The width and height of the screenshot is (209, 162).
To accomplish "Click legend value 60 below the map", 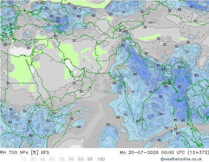I will tap(52, 159).
